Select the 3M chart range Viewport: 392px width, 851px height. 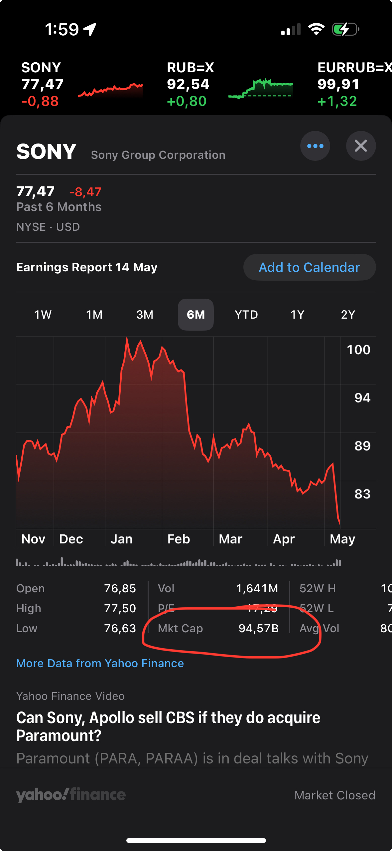coord(145,315)
